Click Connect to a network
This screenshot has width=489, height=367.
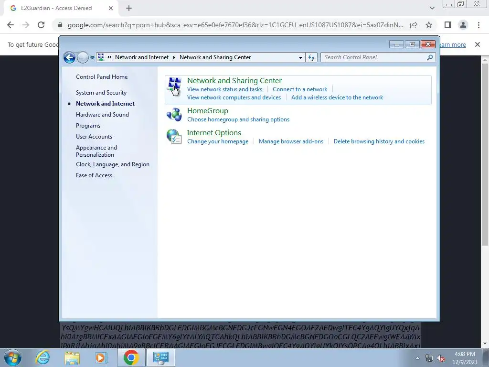coord(300,89)
